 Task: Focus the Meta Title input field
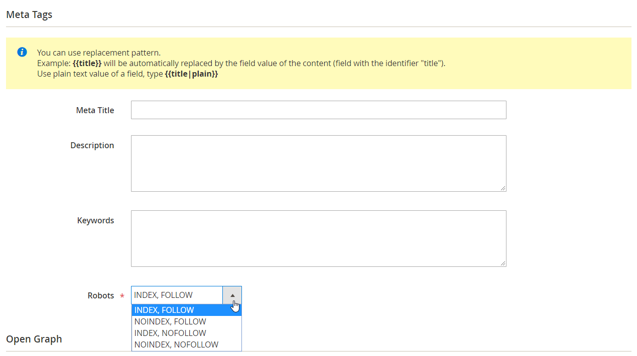(318, 110)
